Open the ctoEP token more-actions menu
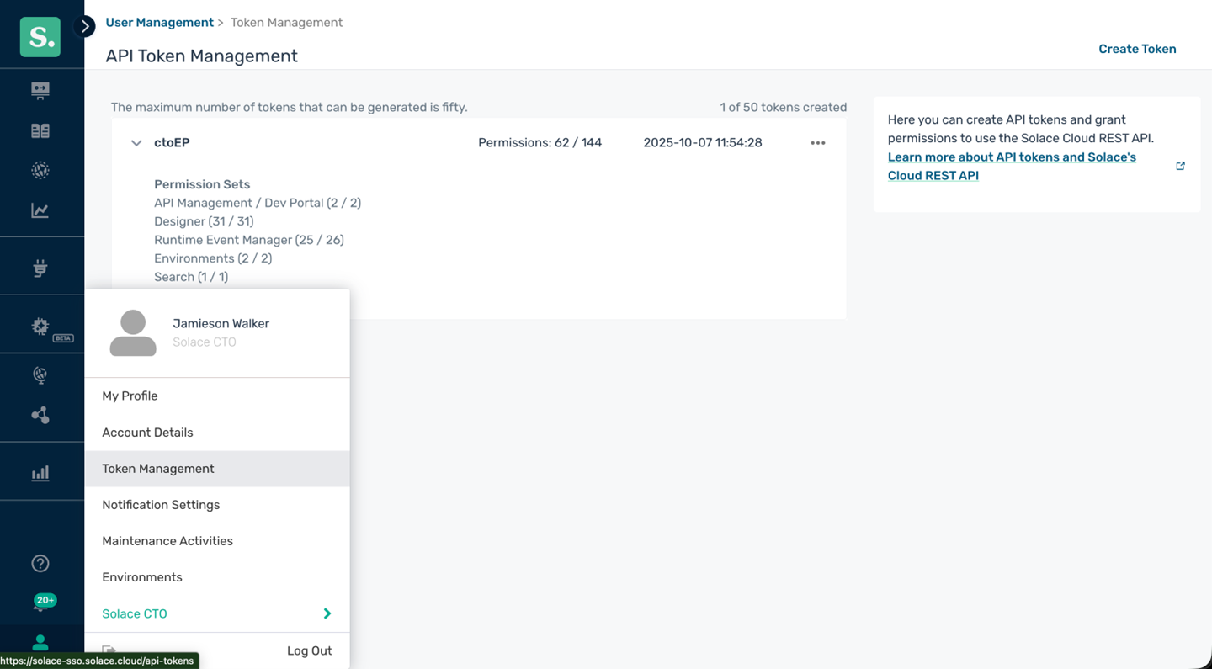Viewport: 1212px width, 669px height. click(817, 143)
